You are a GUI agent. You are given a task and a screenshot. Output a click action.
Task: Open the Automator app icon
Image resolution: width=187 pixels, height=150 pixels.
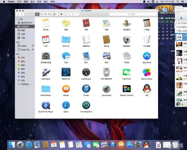pyautogui.click(x=46, y=72)
